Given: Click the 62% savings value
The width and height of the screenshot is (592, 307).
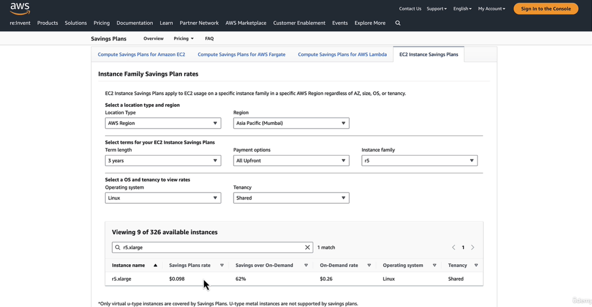Looking at the screenshot, I should [x=240, y=279].
